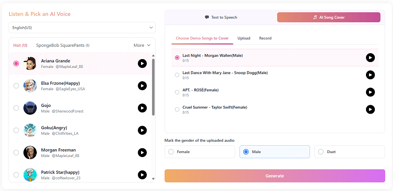
Task: Click the Goku(Angry) avatar image
Action: (30, 130)
